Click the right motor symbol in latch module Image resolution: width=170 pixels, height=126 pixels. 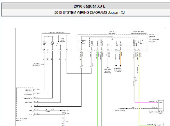pyautogui.click(x=52, y=43)
